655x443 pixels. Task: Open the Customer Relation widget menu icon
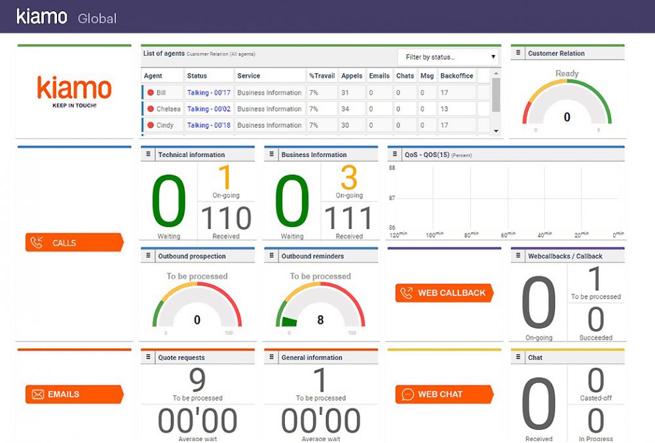click(x=518, y=53)
